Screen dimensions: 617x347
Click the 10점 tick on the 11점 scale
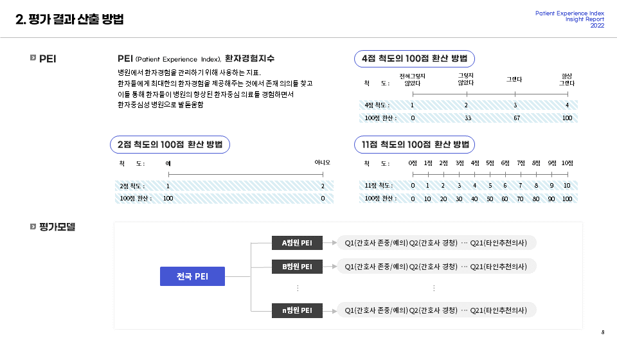(568, 174)
